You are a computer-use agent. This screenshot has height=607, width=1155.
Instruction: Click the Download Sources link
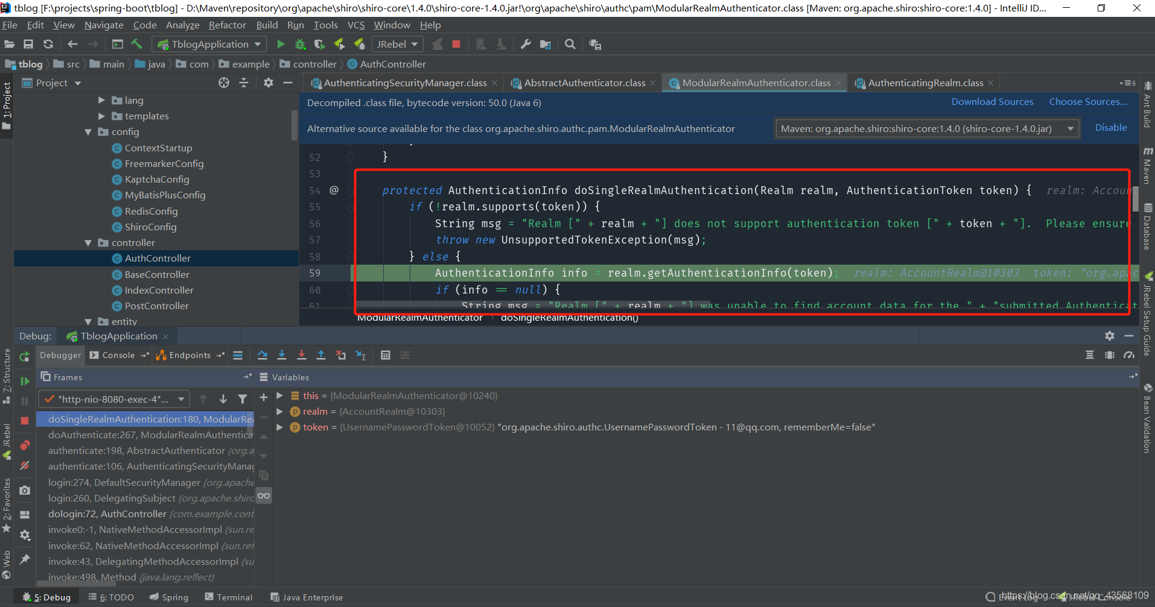click(x=992, y=101)
